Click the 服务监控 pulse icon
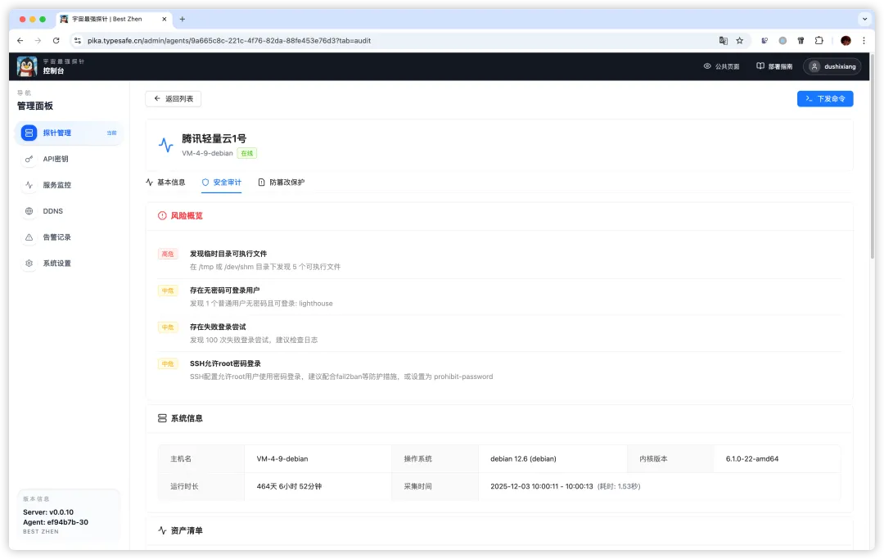This screenshot has width=884, height=559. coord(29,185)
